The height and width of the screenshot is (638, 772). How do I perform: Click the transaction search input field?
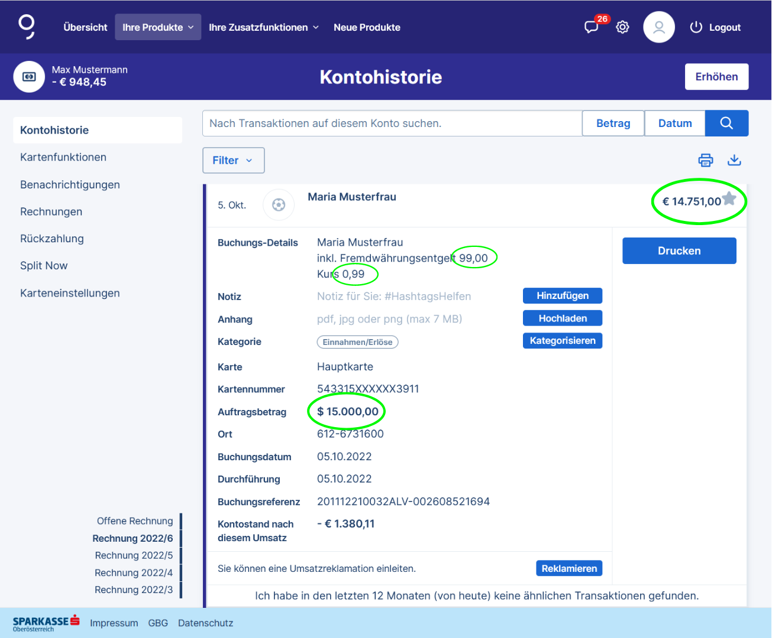click(392, 123)
